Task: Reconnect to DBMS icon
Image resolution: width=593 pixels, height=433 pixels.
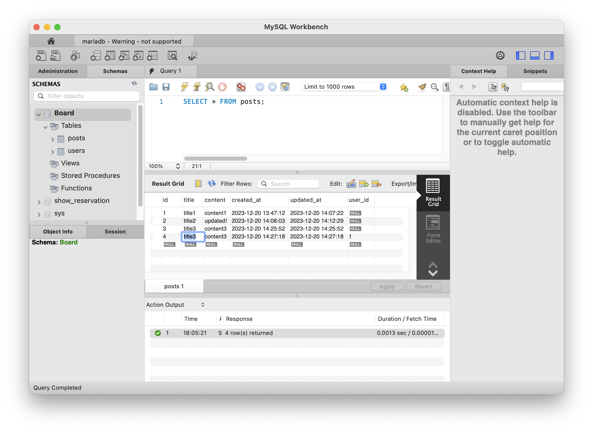Action: pyautogui.click(x=193, y=56)
